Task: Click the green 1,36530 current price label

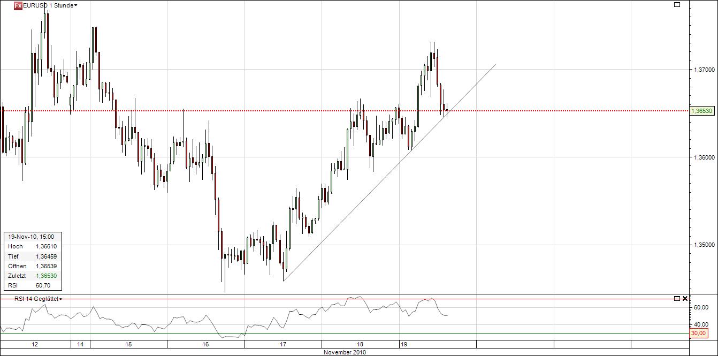Action: tap(701, 111)
